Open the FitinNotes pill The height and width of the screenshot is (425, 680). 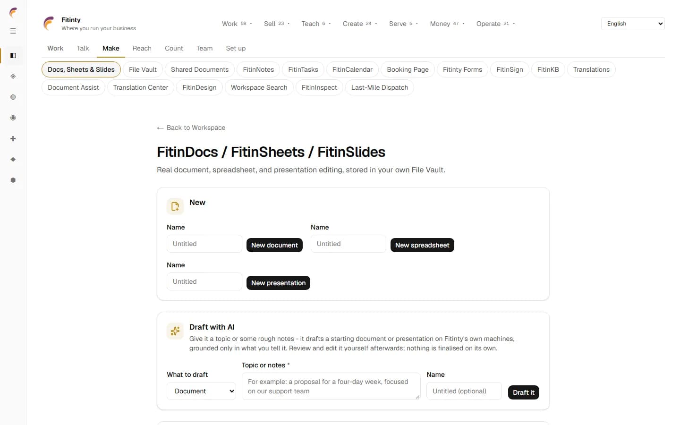click(258, 69)
